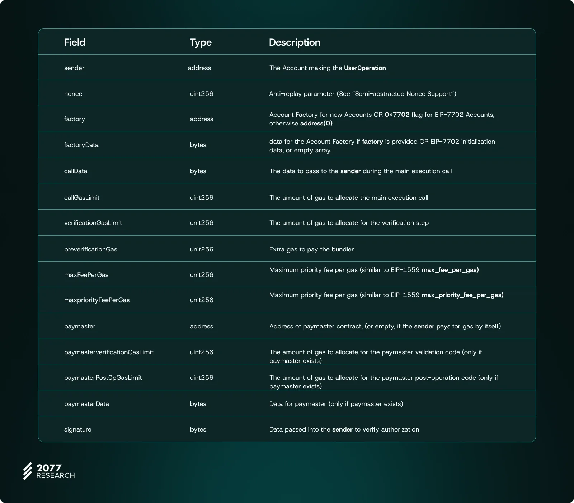This screenshot has width=574, height=503.
Task: Click the paymasterverificationGasLimit field name
Action: point(109,352)
